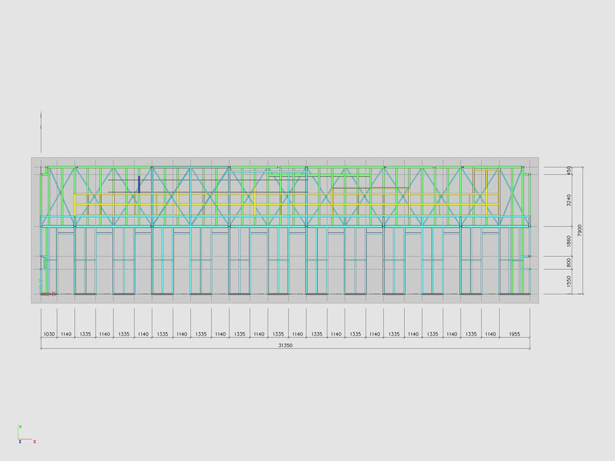Viewport: 615px width, 461px height.
Task: Click the red X axis label in corner
Action: (35, 441)
